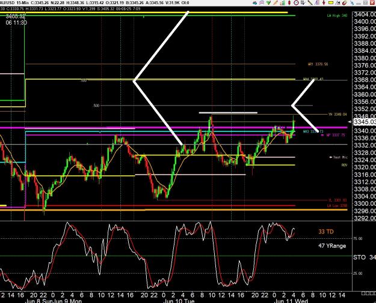Click the Jun 9 Mon date label

(67, 301)
